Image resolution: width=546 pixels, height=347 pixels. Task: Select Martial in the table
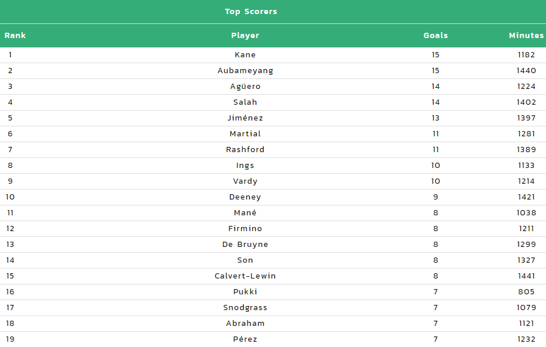245,133
